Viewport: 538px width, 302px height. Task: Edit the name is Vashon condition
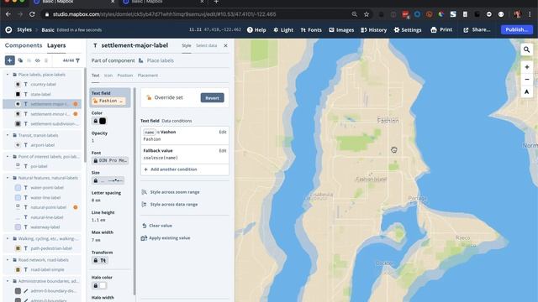coord(223,133)
